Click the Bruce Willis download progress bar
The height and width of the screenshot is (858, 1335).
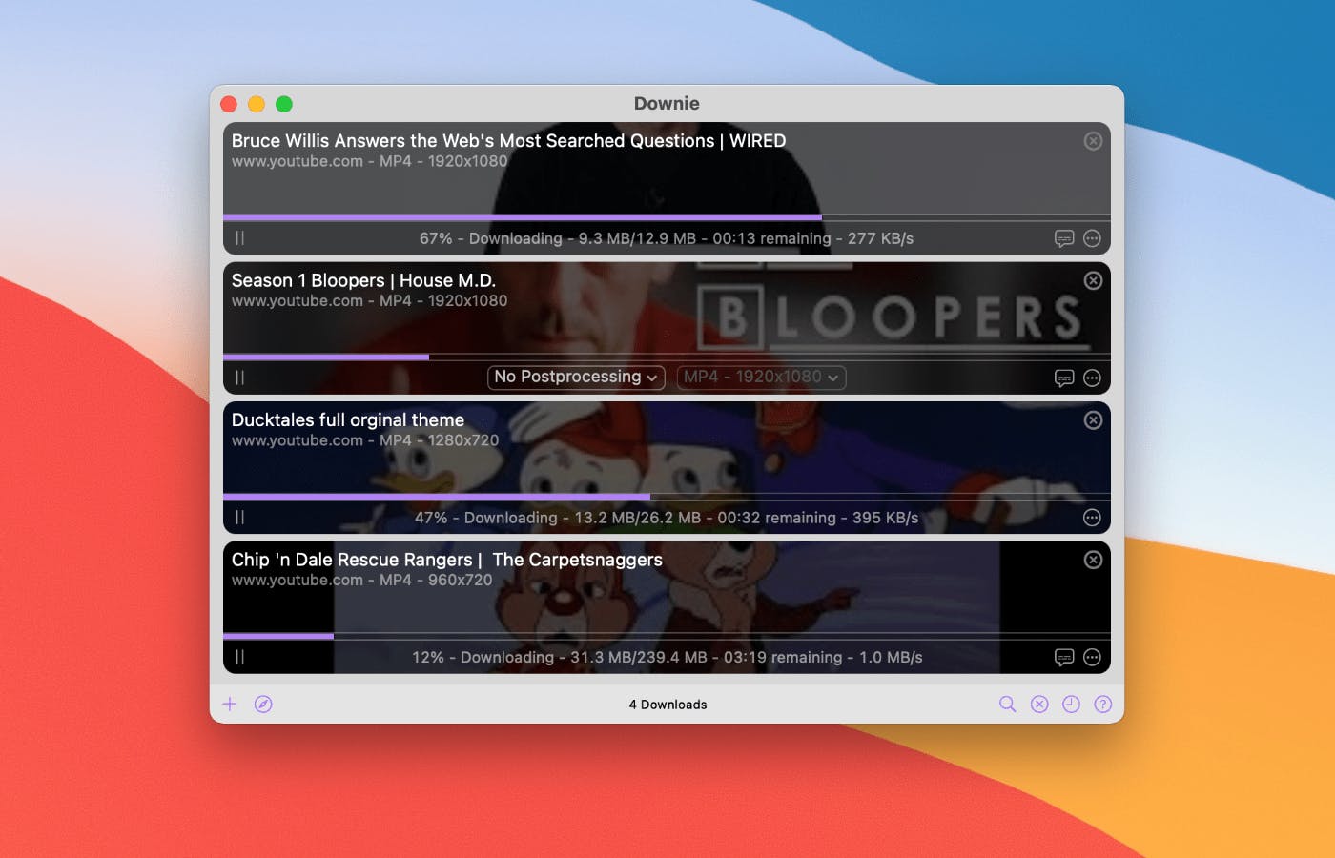667,217
